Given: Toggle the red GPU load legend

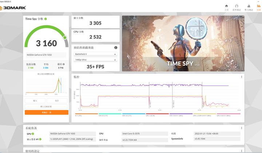Looking at the screenshot, I should [158, 114].
